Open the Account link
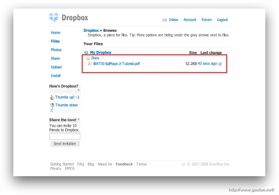Viewport: 279px width, 195px height. pyautogui.click(x=190, y=20)
